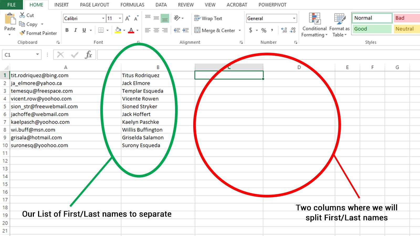Open the General number format dropdown

tap(294, 18)
